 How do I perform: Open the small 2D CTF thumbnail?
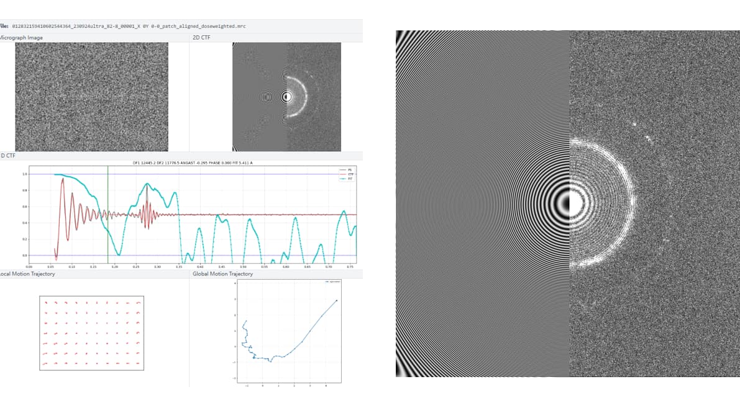286,97
